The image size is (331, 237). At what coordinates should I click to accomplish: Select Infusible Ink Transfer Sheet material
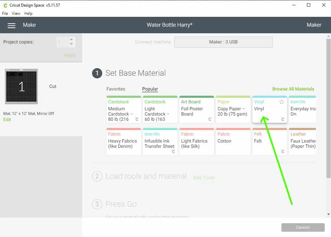160,142
